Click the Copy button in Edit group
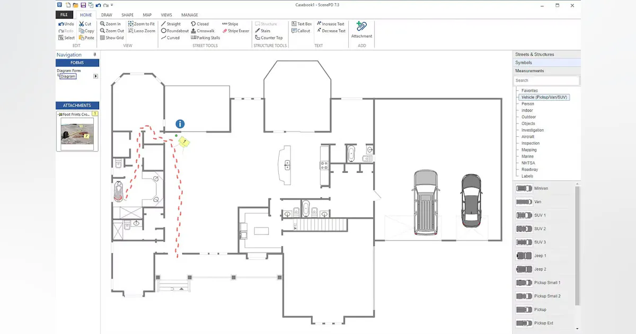This screenshot has height=334, width=636. tap(86, 31)
